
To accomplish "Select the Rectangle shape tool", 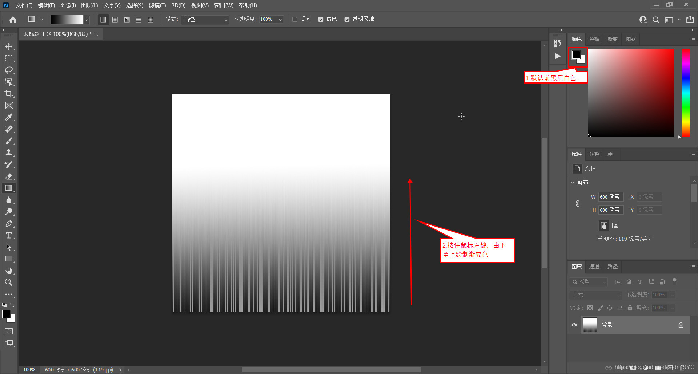I will pyautogui.click(x=9, y=259).
